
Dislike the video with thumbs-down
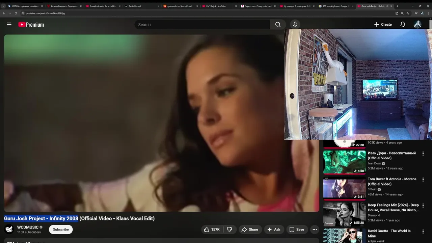(230, 230)
